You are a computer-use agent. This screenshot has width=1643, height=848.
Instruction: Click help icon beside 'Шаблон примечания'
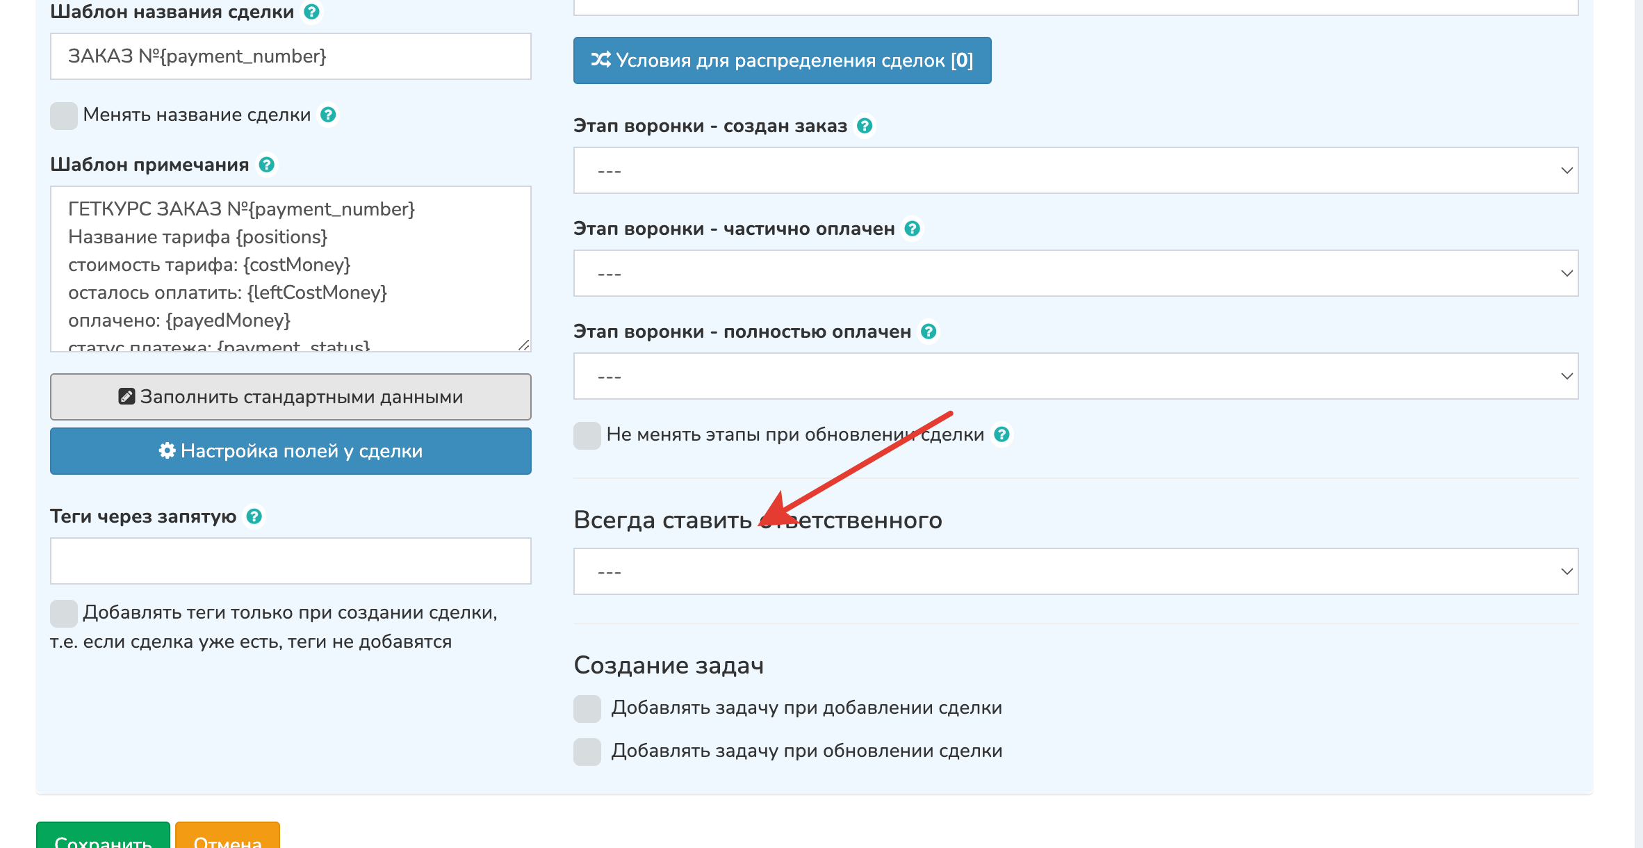(x=266, y=165)
